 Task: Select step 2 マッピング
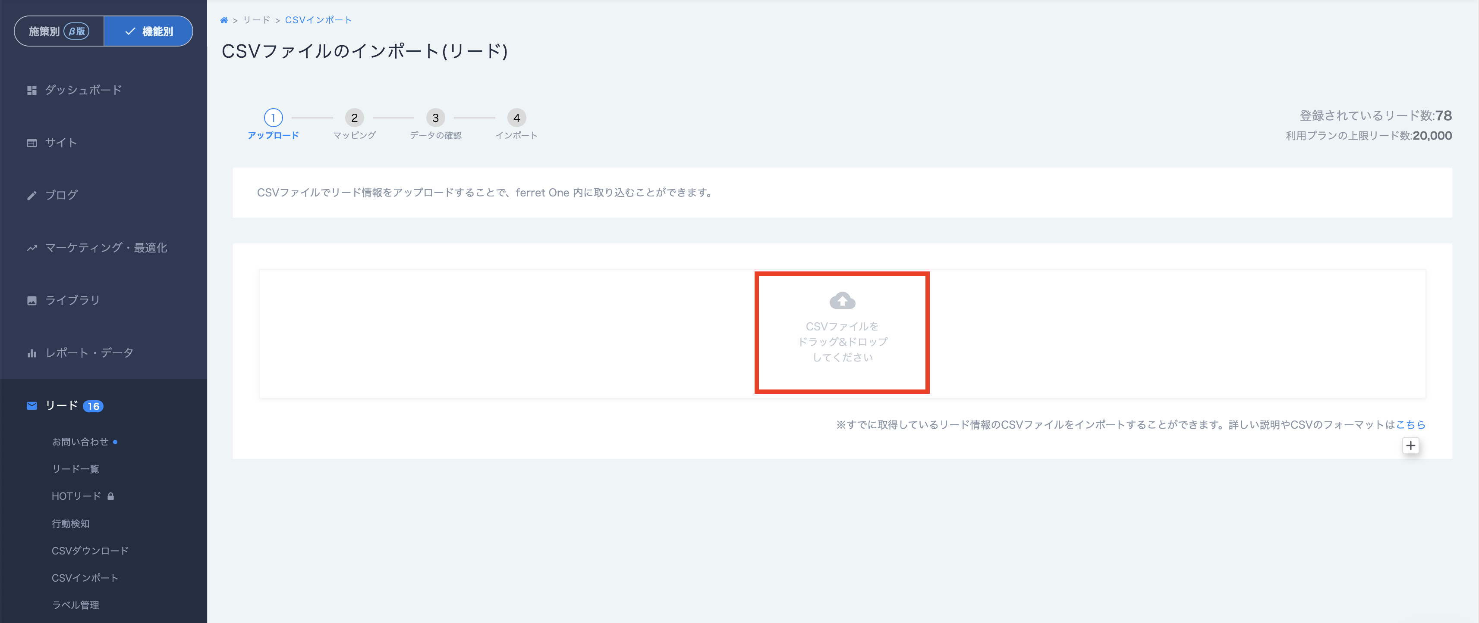coord(354,125)
